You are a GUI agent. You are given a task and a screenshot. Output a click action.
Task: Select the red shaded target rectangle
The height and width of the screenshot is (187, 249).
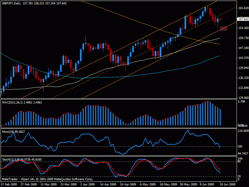[224, 29]
